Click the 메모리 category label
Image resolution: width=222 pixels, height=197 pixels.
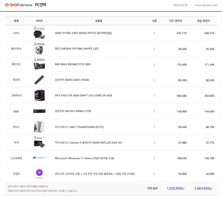tap(16, 80)
